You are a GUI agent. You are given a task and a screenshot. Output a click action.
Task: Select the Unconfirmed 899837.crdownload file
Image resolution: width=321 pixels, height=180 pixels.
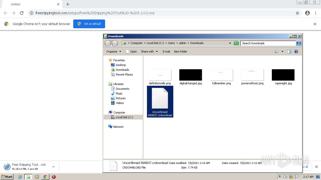[x=160, y=101]
